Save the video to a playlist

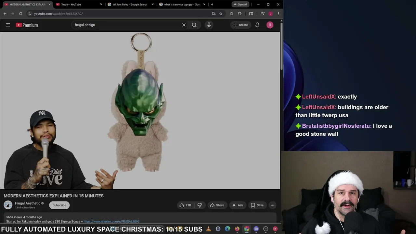(257, 205)
